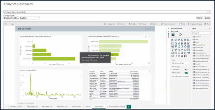Choose the purple Power Apps visual
215x110 pixels.
coord(185,56)
